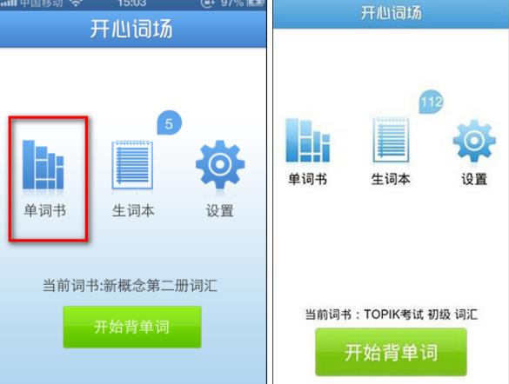This screenshot has width=509, height=384.
Task: Tap the blue badge showing 112
Action: [431, 102]
